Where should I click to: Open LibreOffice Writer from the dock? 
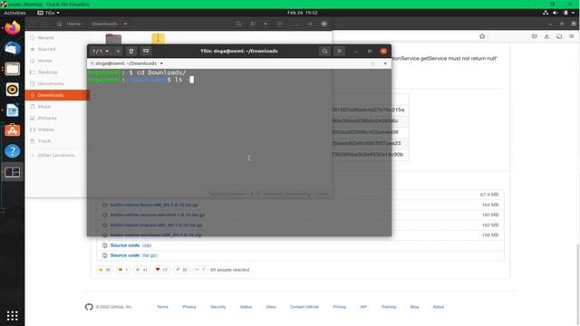[x=12, y=110]
